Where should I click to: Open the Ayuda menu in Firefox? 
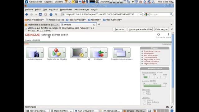[94, 10]
